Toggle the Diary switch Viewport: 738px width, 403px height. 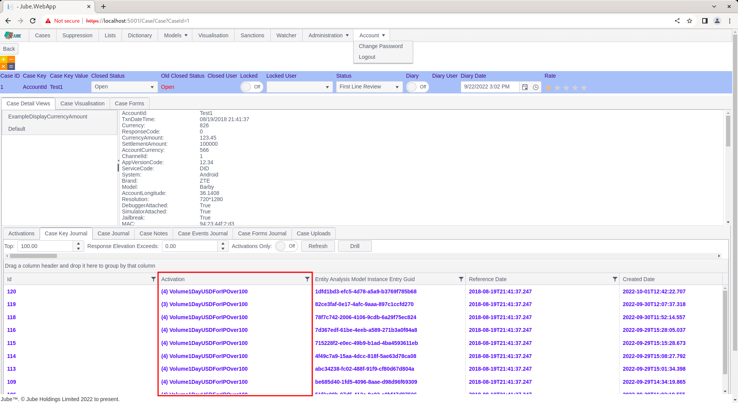click(x=417, y=87)
